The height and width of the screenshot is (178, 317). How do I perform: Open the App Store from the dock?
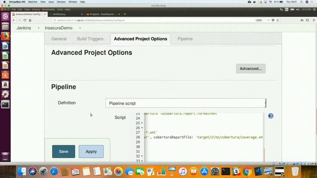click(204, 172)
